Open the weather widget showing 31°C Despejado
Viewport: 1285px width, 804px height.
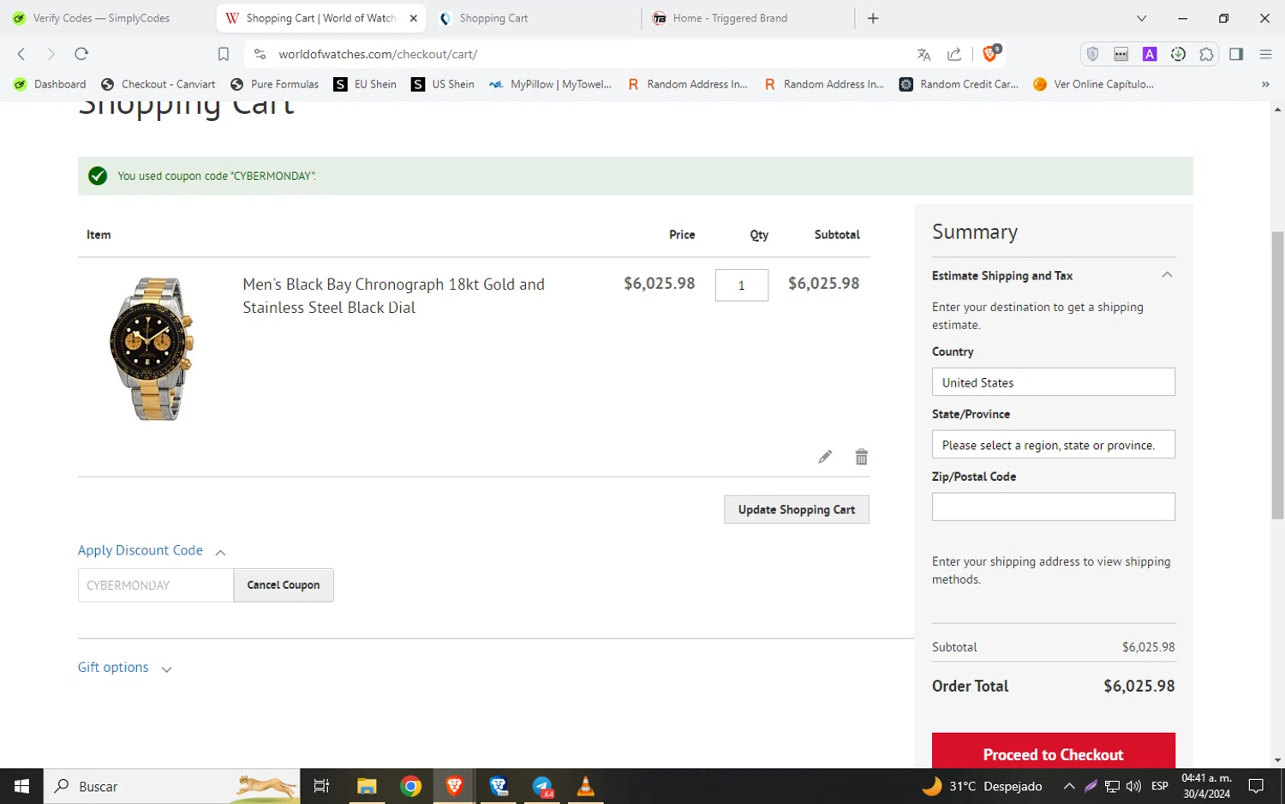point(983,786)
